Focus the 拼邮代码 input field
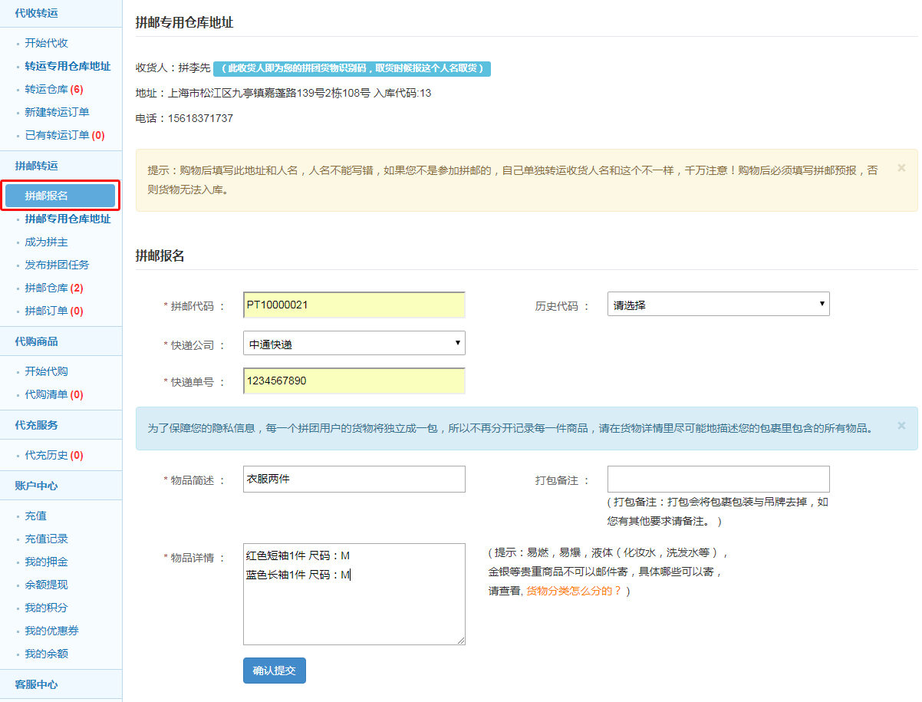The image size is (922, 702). [x=354, y=305]
